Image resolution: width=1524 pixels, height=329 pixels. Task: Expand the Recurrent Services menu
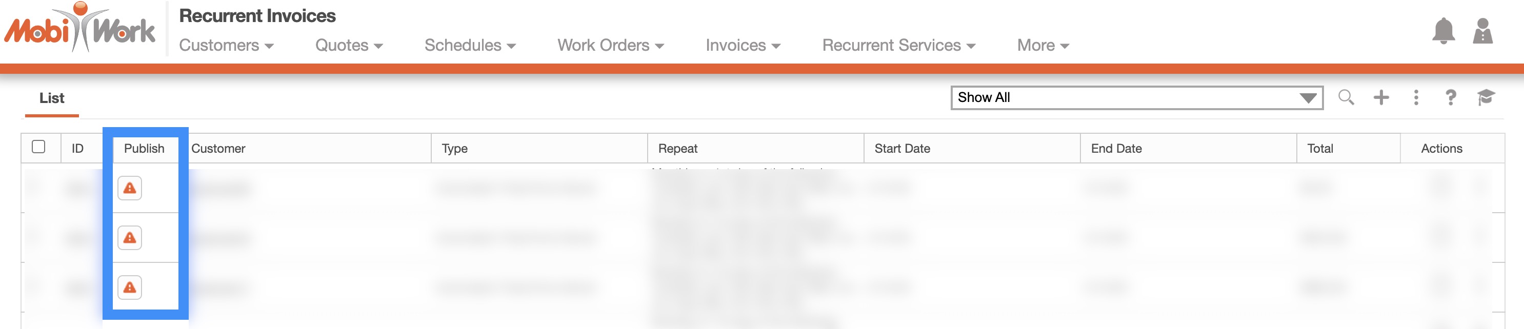point(898,46)
